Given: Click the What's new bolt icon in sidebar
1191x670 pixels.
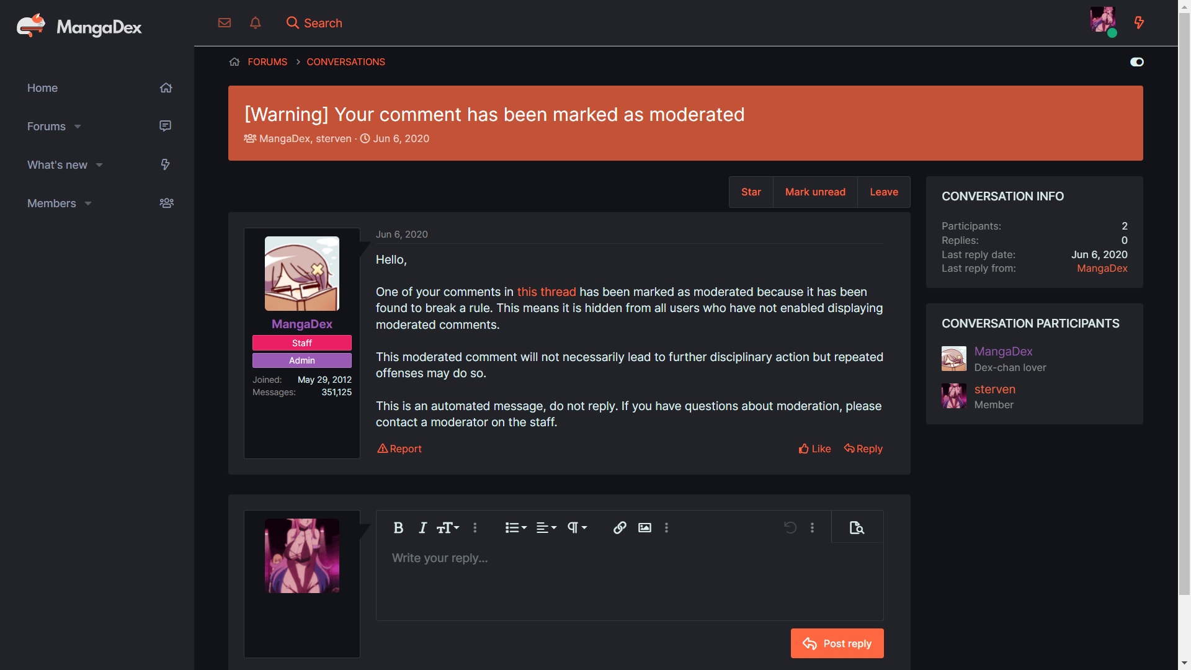Looking at the screenshot, I should pos(165,164).
